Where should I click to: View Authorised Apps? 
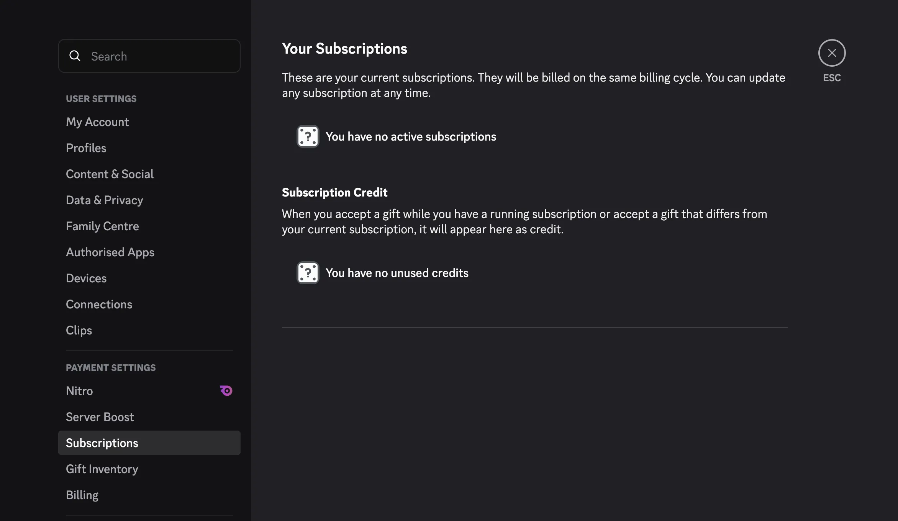point(110,252)
